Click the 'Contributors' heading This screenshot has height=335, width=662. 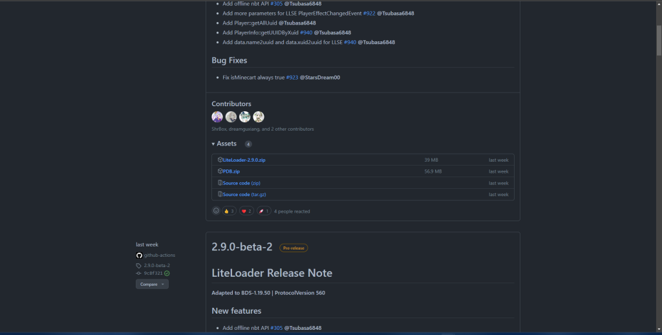click(x=231, y=104)
